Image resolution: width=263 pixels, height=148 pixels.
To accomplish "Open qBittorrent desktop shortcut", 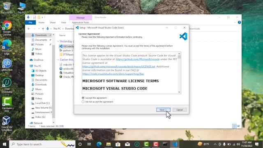I will click(7, 65).
